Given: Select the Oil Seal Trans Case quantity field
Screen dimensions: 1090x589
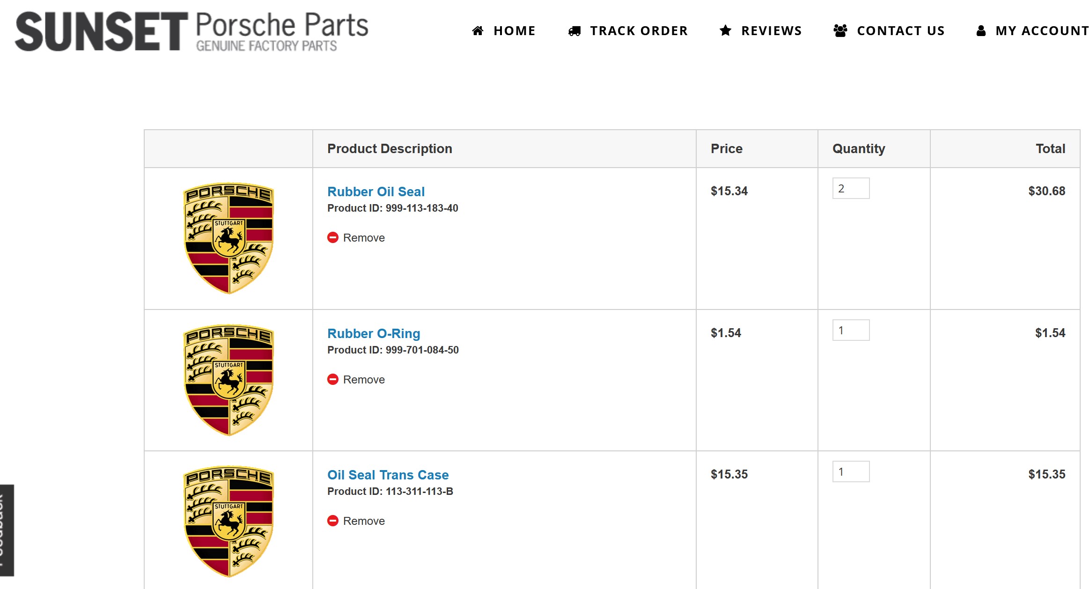Looking at the screenshot, I should point(851,471).
